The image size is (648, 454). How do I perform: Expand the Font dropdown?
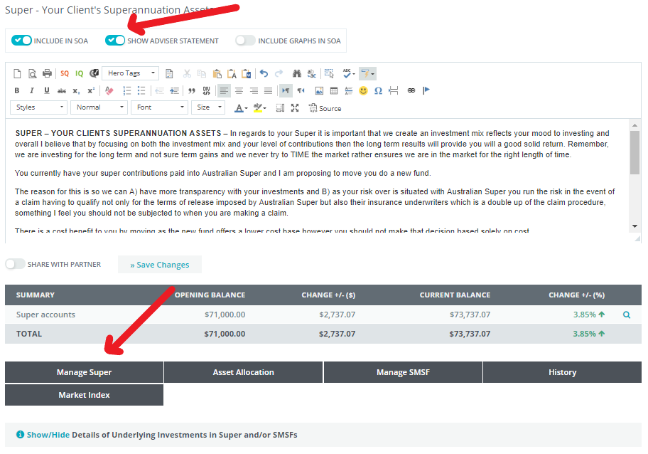coord(158,107)
